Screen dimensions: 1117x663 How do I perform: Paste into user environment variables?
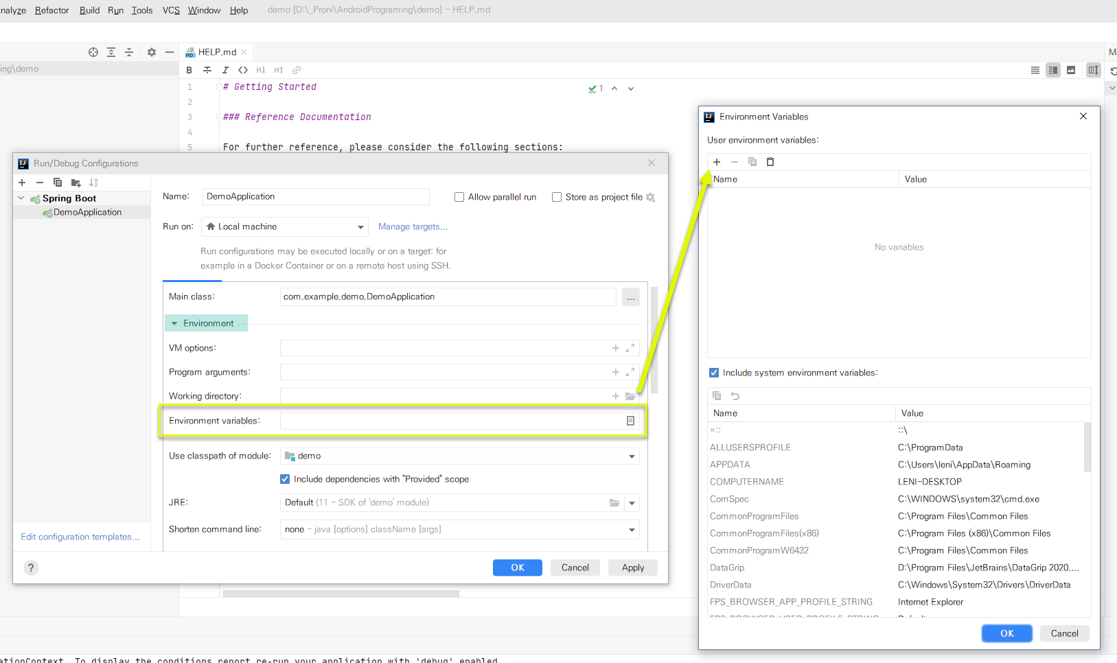770,162
